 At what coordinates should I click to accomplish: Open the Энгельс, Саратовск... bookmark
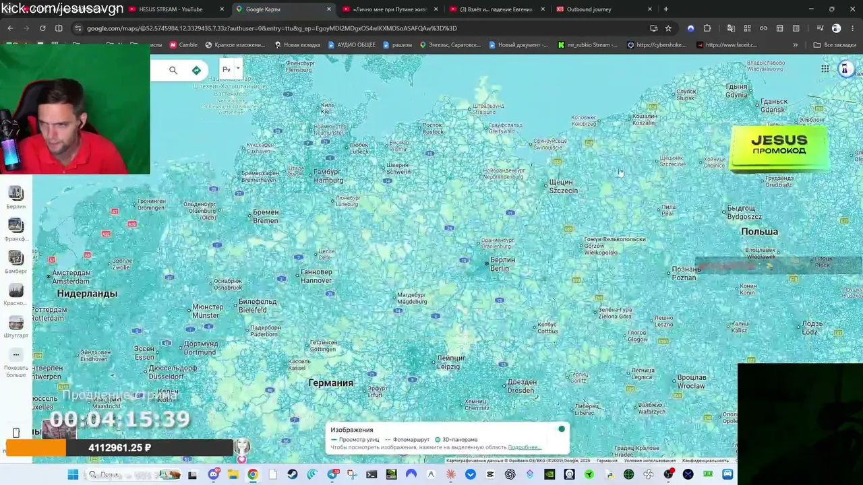tap(450, 45)
